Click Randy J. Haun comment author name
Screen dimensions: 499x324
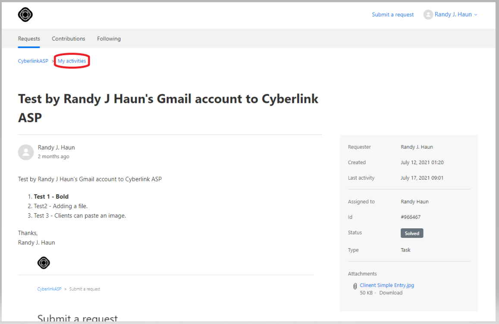pyautogui.click(x=56, y=147)
